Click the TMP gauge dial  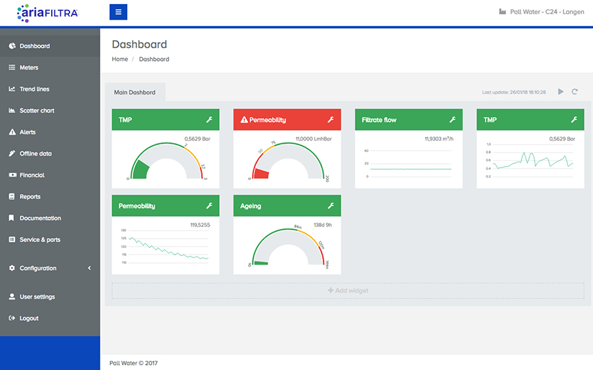click(x=167, y=164)
